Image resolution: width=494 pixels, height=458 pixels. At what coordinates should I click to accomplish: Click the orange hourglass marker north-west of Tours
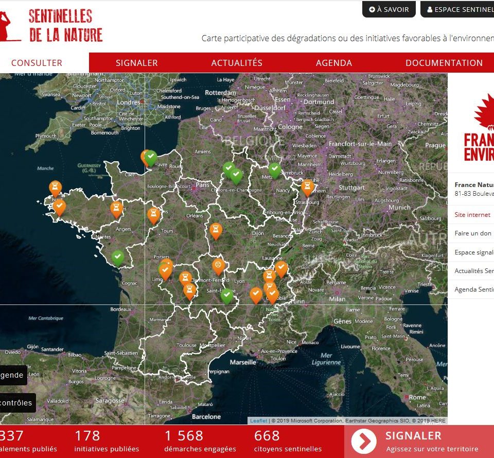tap(153, 215)
